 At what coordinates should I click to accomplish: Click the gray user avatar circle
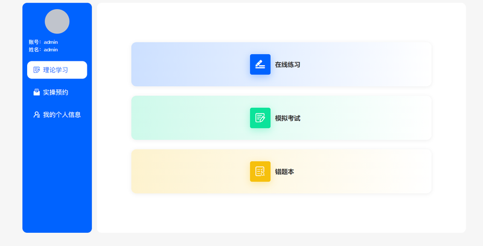click(x=57, y=22)
